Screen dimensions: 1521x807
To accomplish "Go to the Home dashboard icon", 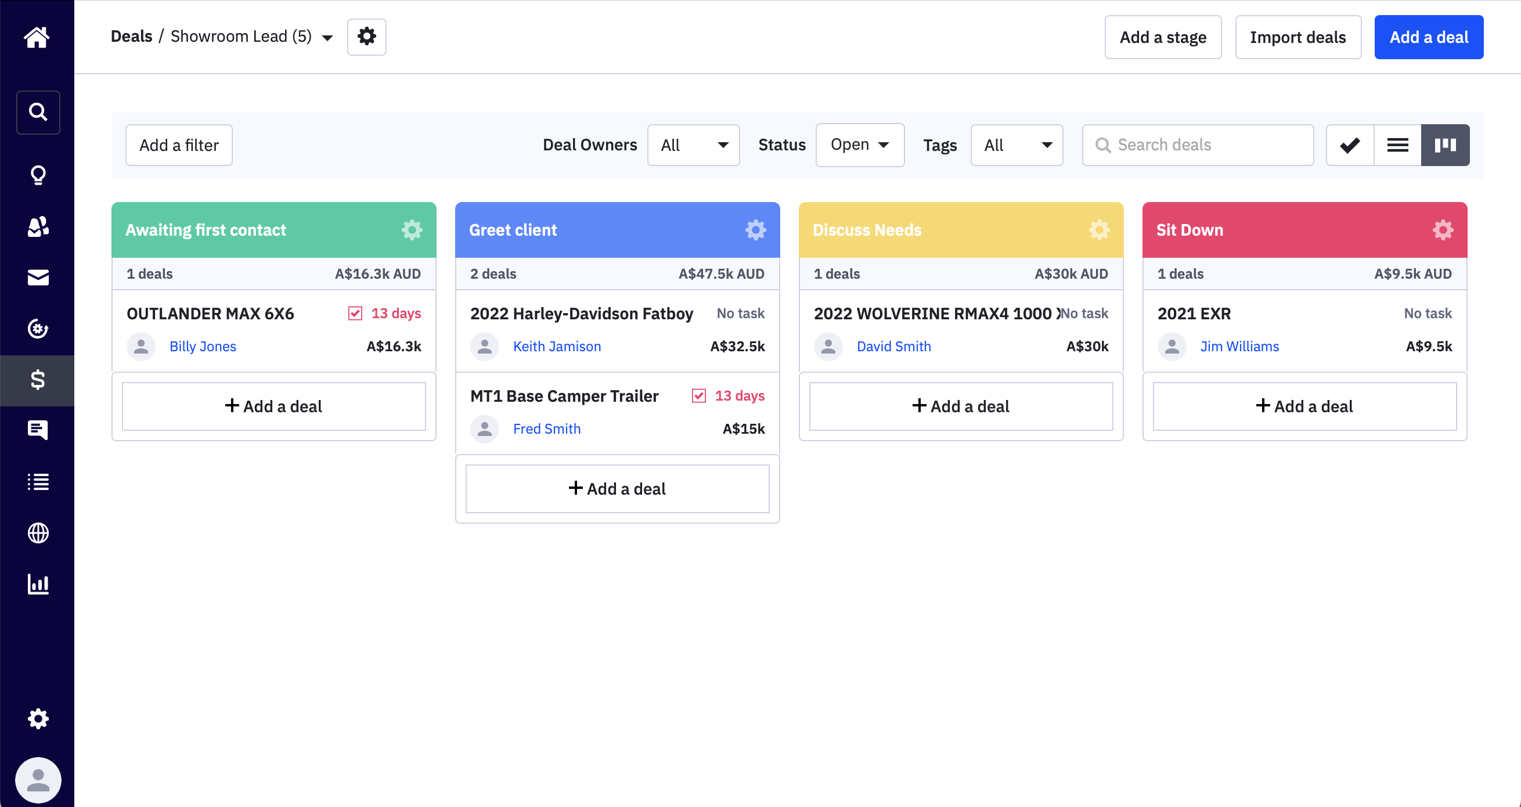I will tap(37, 37).
